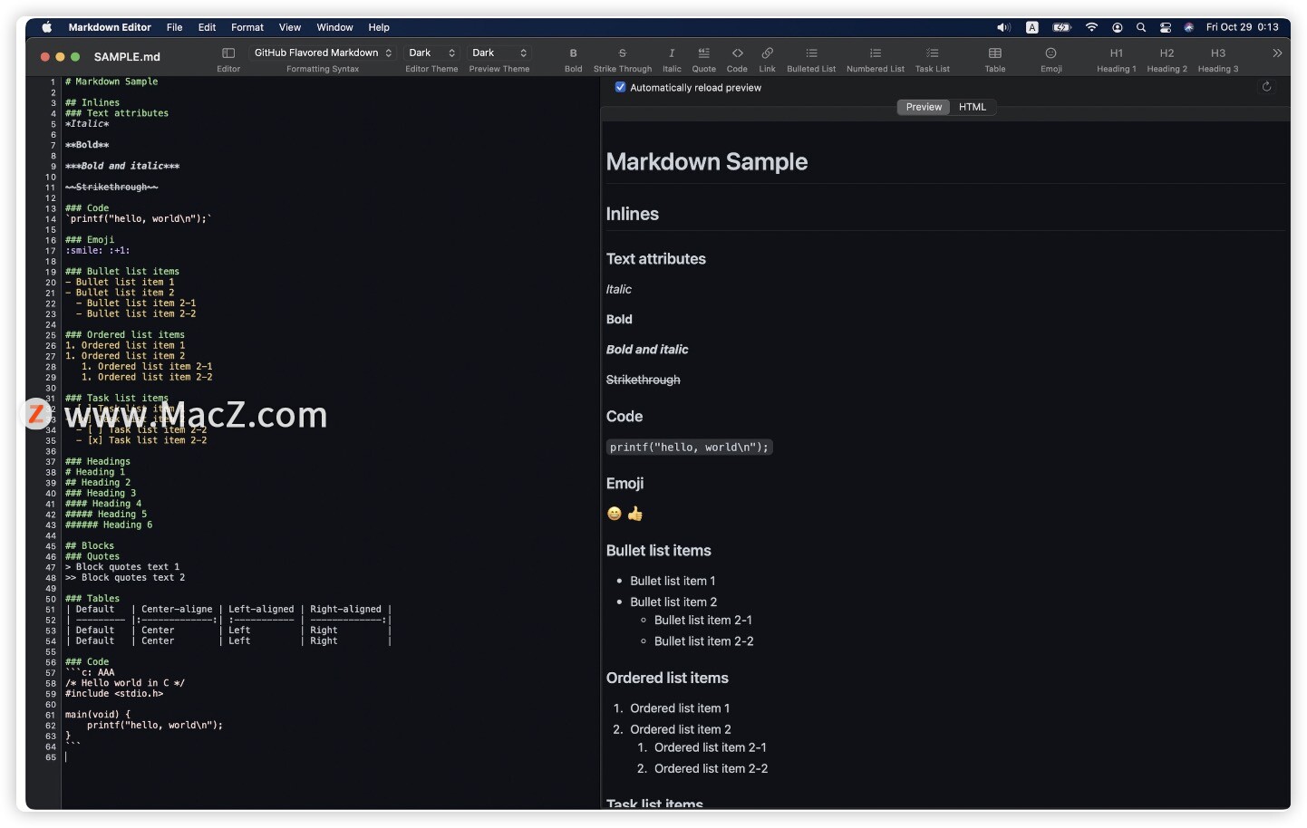Show more toolbar items chevron
Image resolution: width=1307 pixels, height=828 pixels.
pos(1277,53)
